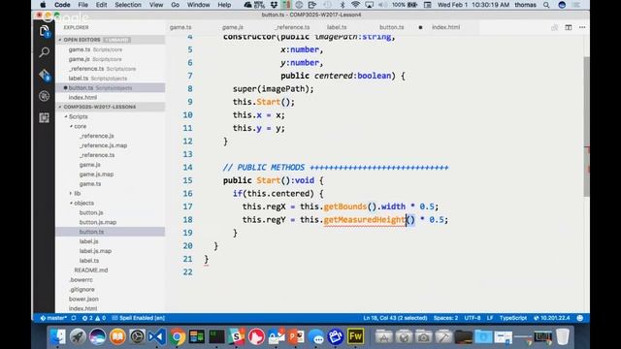The width and height of the screenshot is (621, 349).
Task: Close the unsaved button.ts tab dot
Action: pyautogui.click(x=420, y=27)
